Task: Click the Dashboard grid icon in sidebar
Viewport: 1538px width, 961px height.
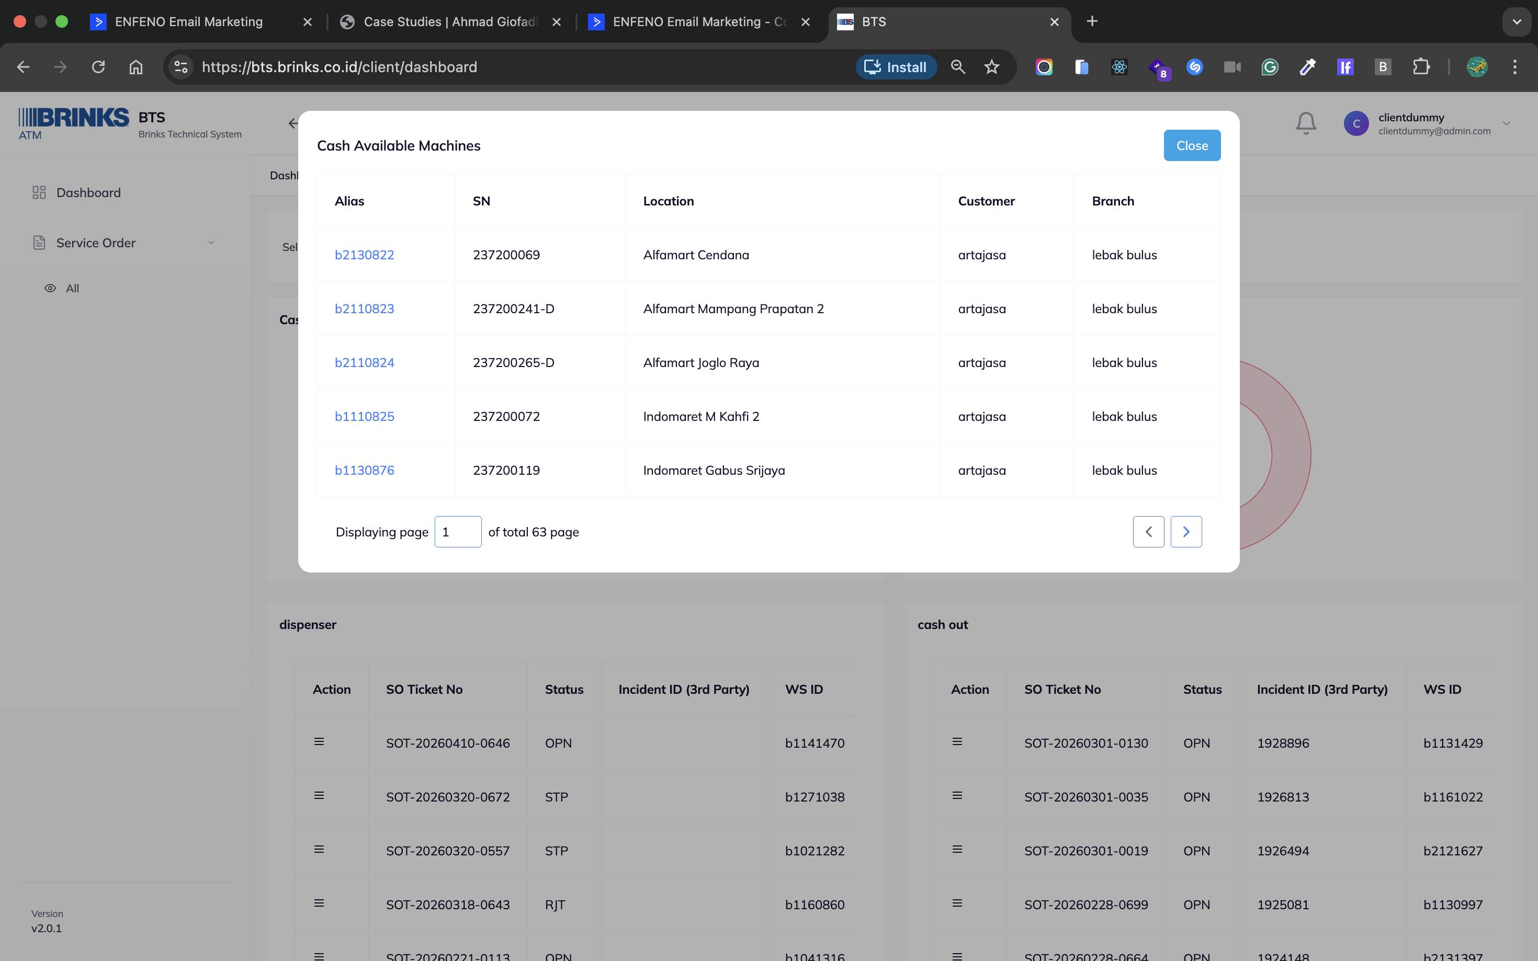Action: (x=39, y=192)
